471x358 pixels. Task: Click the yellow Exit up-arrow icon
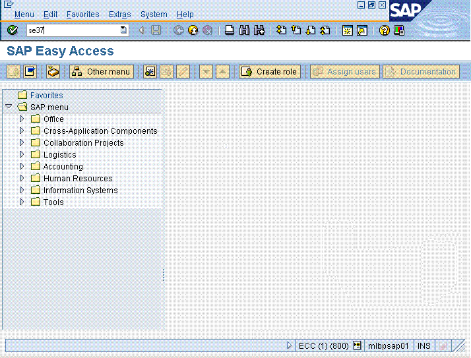193,30
